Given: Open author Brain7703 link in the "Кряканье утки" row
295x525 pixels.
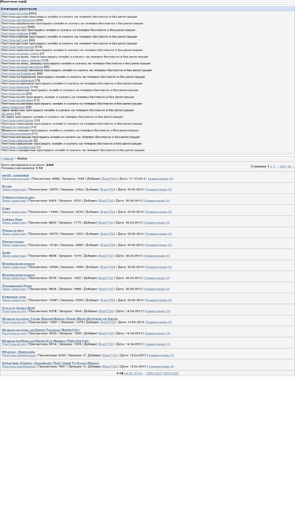Looking at the screenshot, I should tap(108, 300).
